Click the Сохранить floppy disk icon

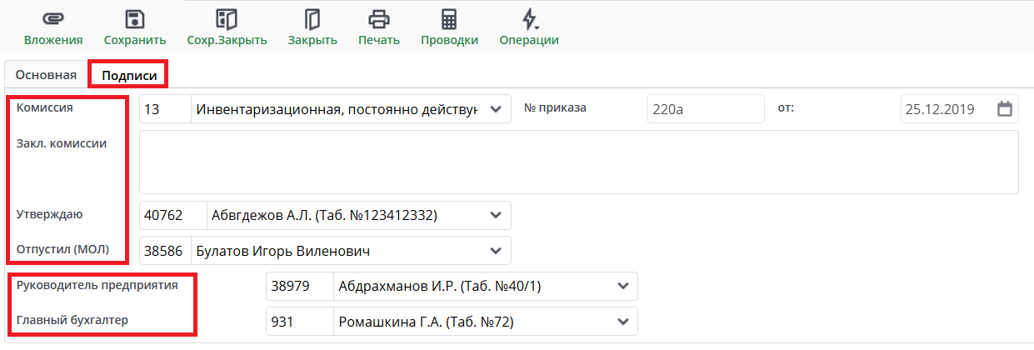pos(134,19)
